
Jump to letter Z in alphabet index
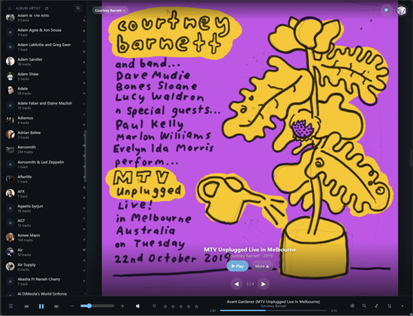pyautogui.click(x=84, y=281)
